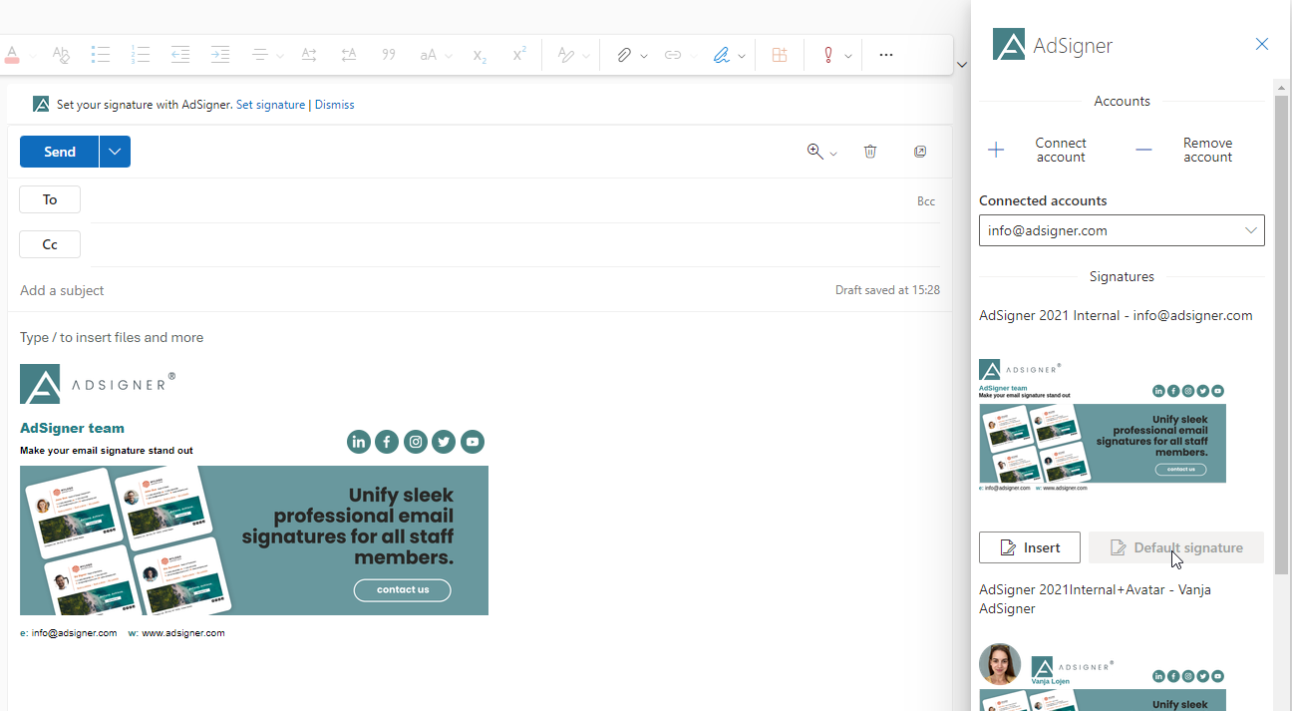Click 'AdSigner 2021 Internal - info@adsigner.com' label
The image size is (1292, 711).
pos(1116,315)
